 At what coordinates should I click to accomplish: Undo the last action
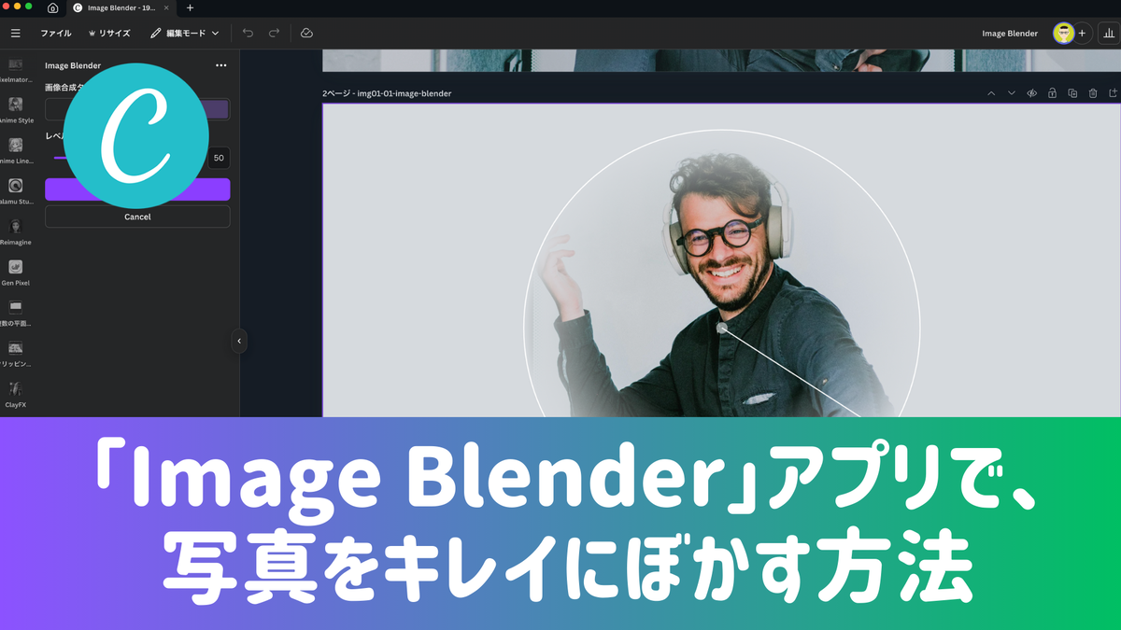click(248, 33)
